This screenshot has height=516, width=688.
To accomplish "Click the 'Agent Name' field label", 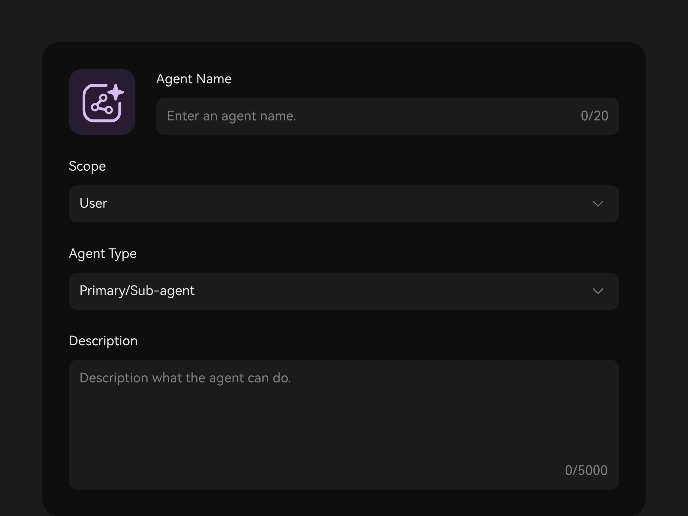I will pos(194,79).
